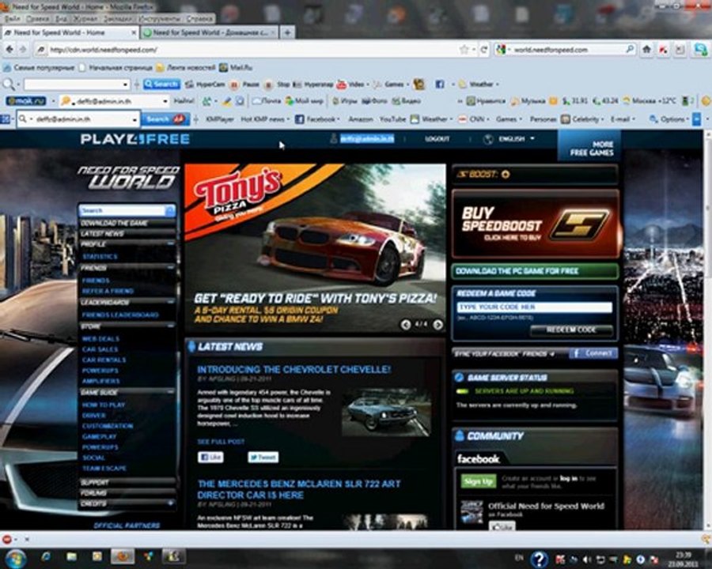Viewport: 712px width, 569px height.
Task: Open the Celebrity toolbar dropdown
Action: tap(584, 119)
